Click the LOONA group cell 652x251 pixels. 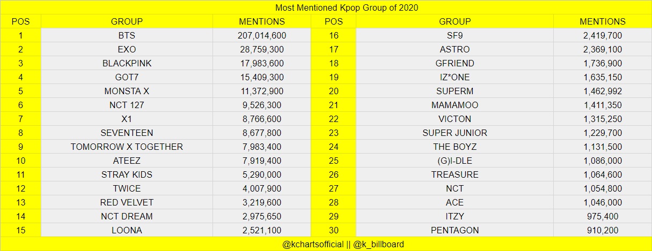[127, 230]
